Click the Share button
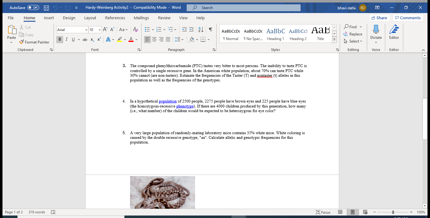Viewport: 430px width, 218px height. click(x=379, y=18)
